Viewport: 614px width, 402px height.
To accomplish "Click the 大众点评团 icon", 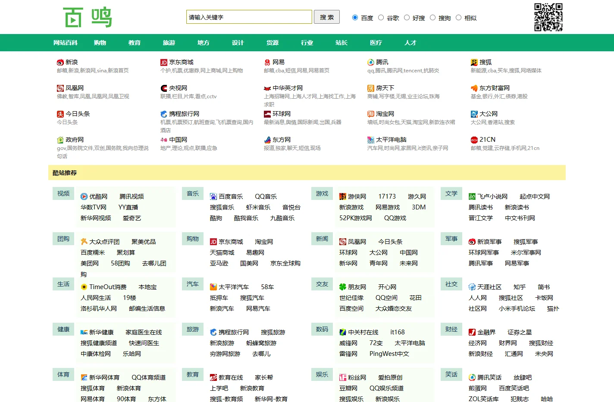I will (x=84, y=242).
